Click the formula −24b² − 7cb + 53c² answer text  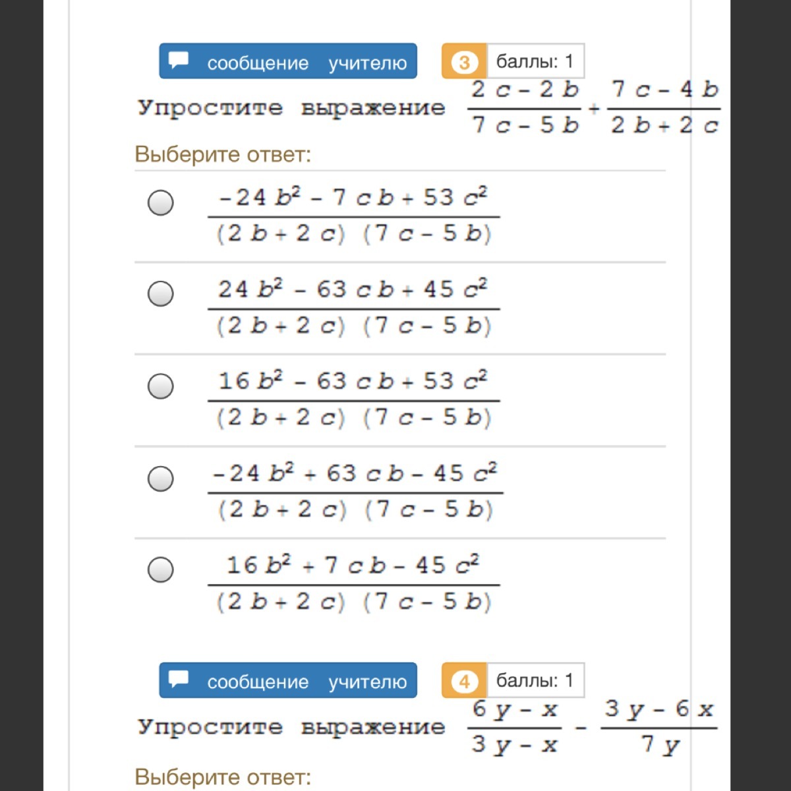(x=353, y=216)
